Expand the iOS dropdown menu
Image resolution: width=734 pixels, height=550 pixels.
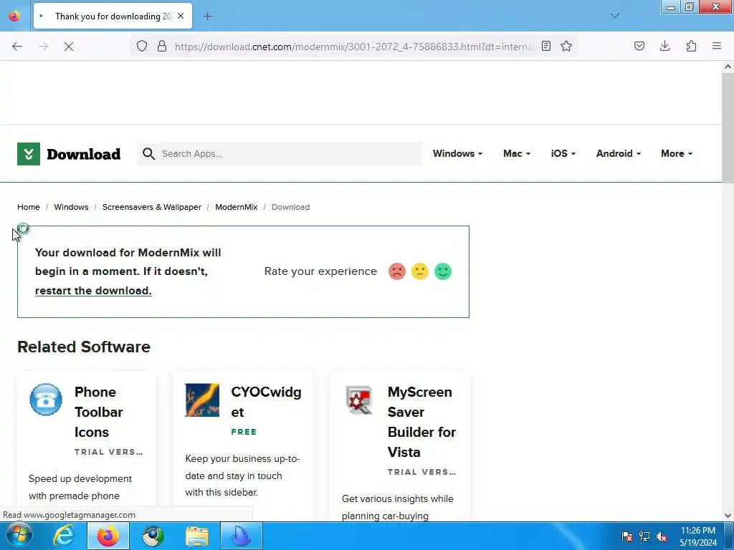[x=563, y=153]
